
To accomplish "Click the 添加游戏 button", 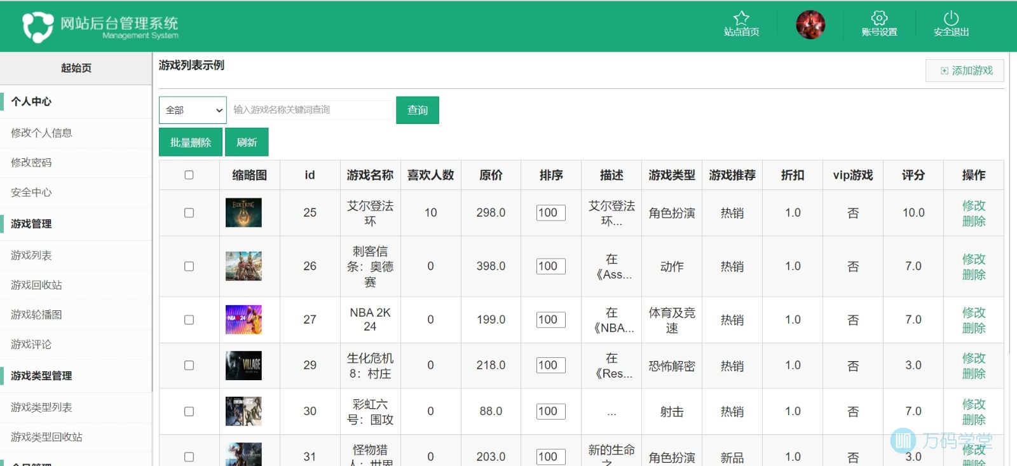I will [965, 71].
